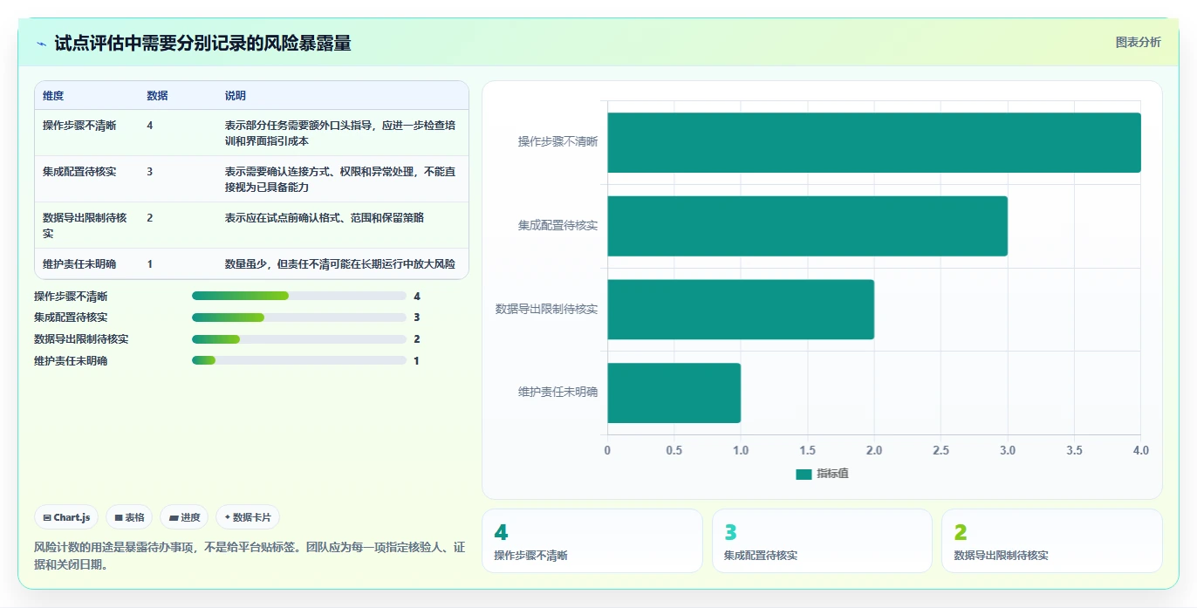Toggle the 指标值 legend color box
Viewport: 1197px width, 608px height.
804,474
